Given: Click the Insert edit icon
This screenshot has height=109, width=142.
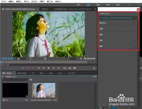Looking at the screenshot, I should tap(65, 68).
